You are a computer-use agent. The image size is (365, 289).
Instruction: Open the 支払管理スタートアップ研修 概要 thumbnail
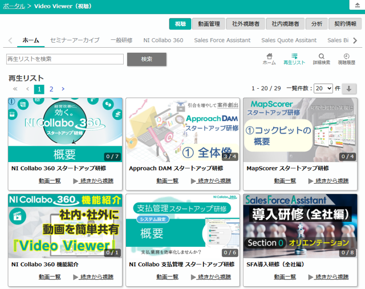coord(182,226)
